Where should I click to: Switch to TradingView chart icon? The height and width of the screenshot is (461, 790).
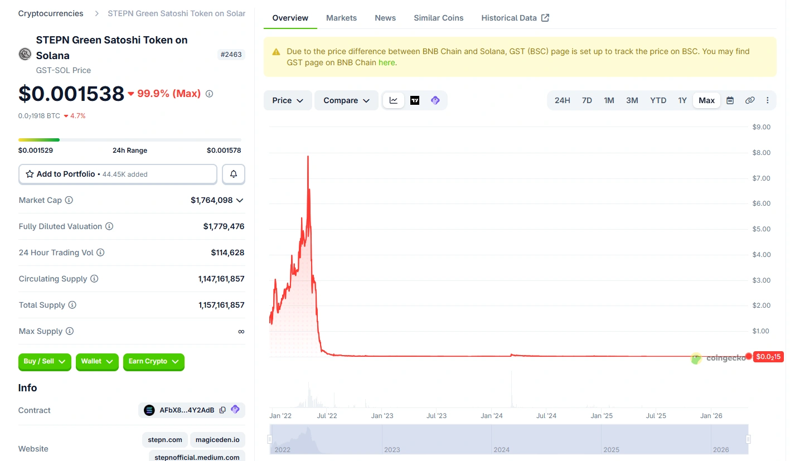tap(415, 100)
